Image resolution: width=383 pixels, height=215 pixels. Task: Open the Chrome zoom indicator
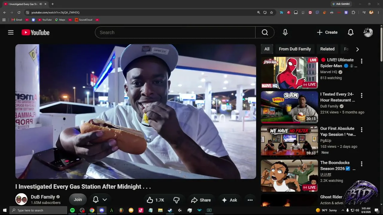(x=259, y=13)
